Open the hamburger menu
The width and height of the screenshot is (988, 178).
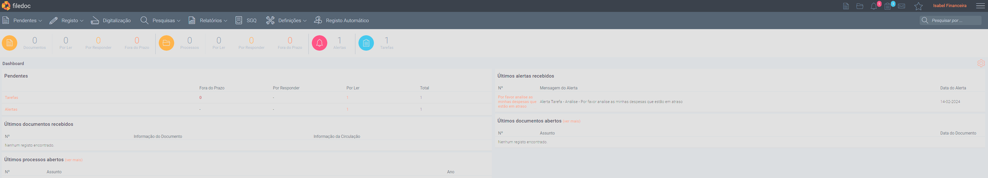pos(981,6)
